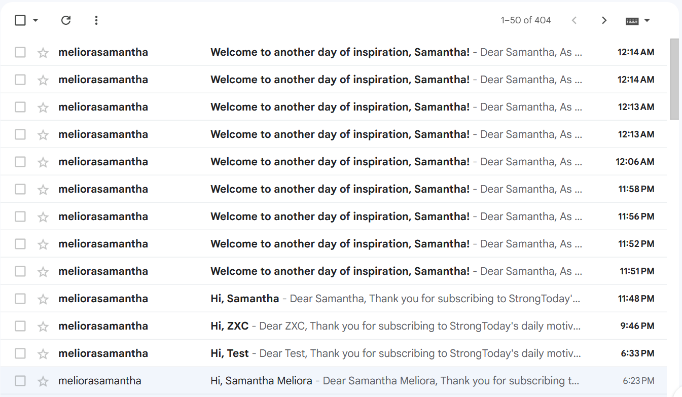The image size is (682, 397).
Task: Star the Hi, Test email
Action: pos(43,354)
